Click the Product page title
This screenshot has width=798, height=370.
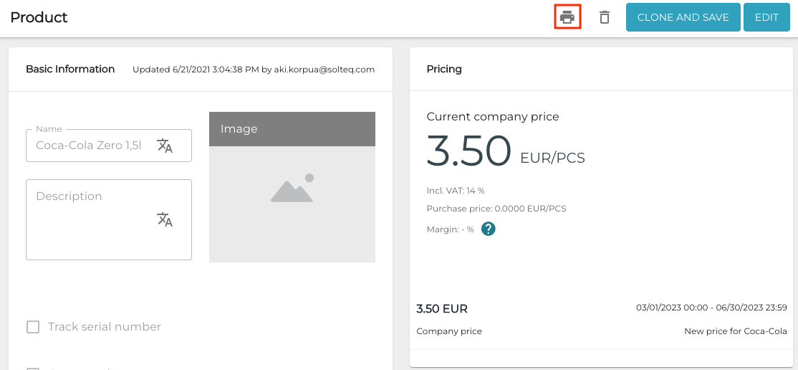pos(39,17)
